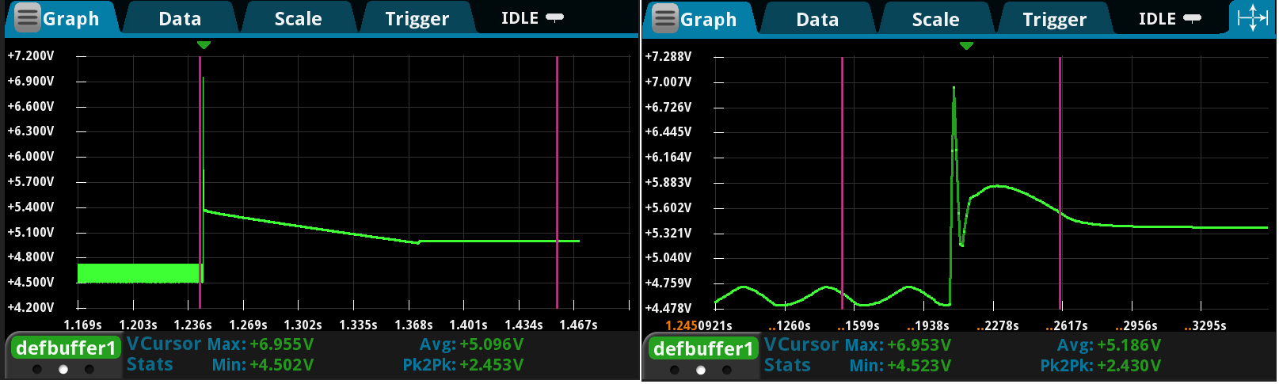The height and width of the screenshot is (384, 1279).
Task: Tap the IDLE trigger state indicator on right panel
Action: [1169, 18]
